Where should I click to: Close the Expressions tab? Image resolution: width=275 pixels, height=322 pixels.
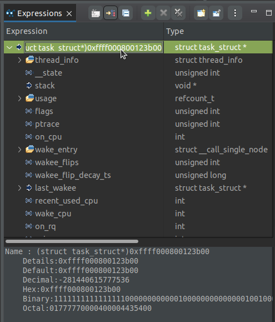click(69, 13)
